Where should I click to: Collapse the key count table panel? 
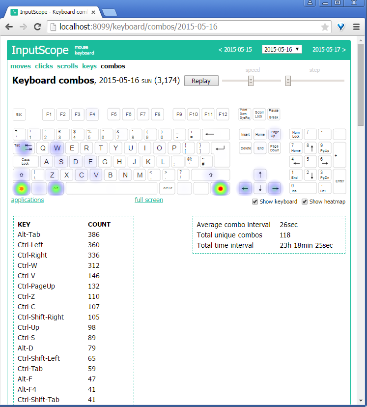[x=131, y=218]
